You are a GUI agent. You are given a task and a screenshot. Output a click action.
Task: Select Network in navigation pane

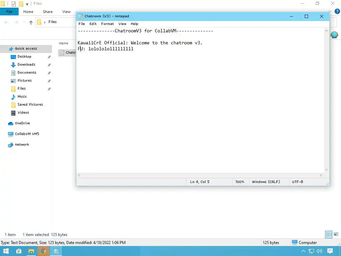coord(22,145)
